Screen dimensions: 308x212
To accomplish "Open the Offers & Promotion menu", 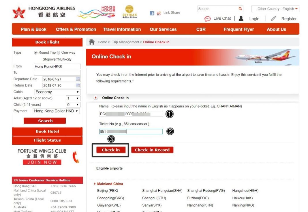I will [76, 29].
